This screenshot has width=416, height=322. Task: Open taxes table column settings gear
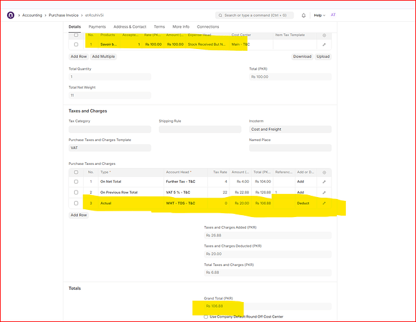[324, 173]
